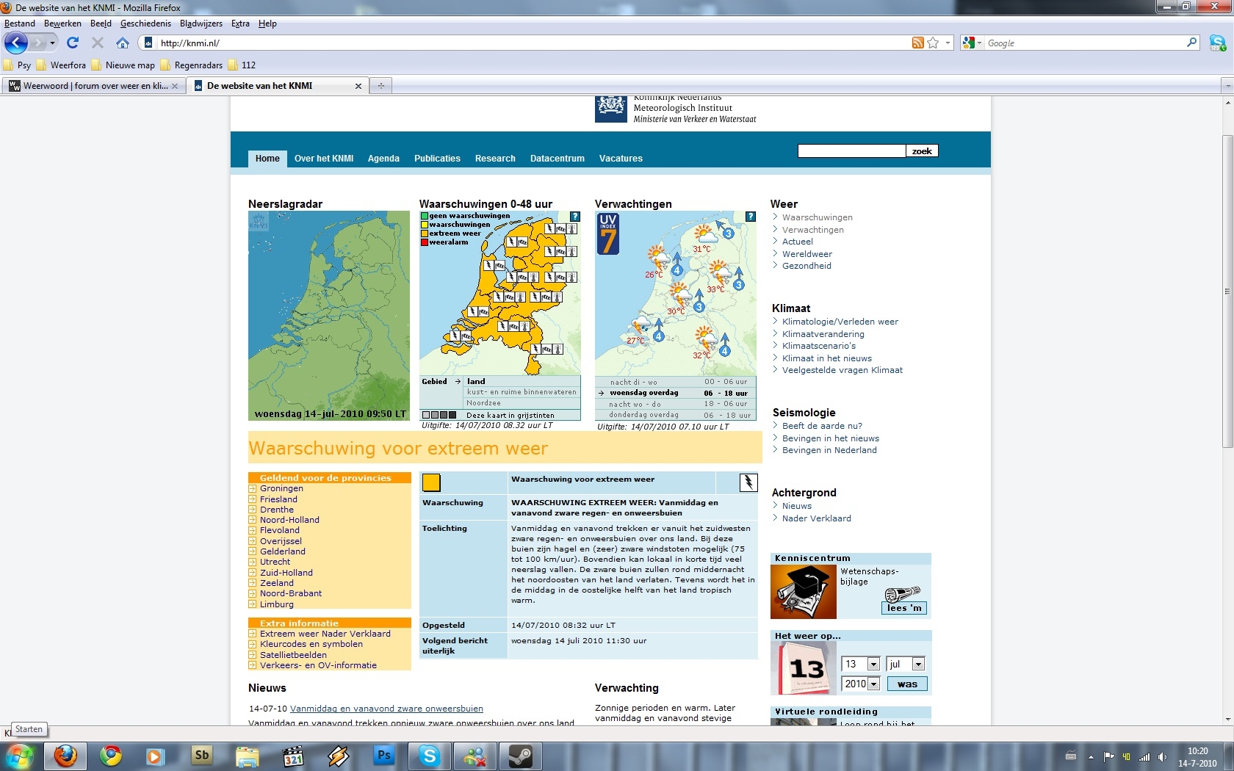
Task: Open the Regenradars bookmarks folder
Action: (192, 65)
